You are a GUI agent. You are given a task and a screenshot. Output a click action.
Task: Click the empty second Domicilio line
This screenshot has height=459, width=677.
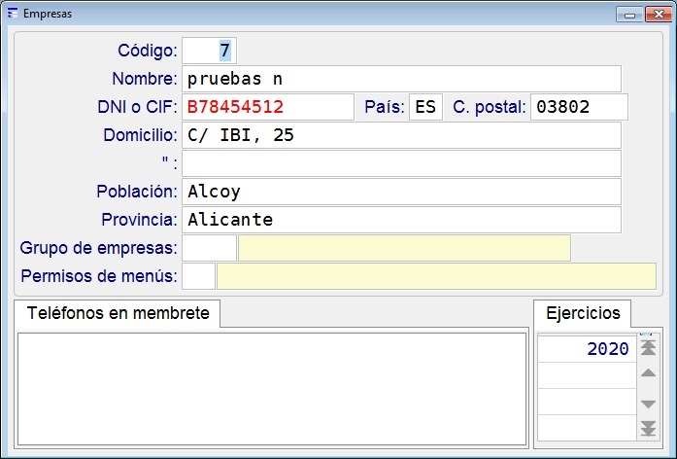(x=401, y=163)
